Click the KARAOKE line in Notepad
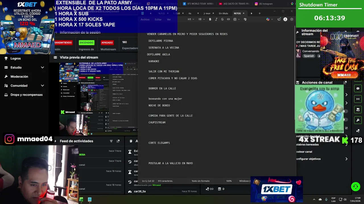This screenshot has height=204, width=364. pos(154,61)
